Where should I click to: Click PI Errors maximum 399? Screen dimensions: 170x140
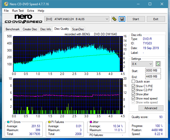pos(38,130)
